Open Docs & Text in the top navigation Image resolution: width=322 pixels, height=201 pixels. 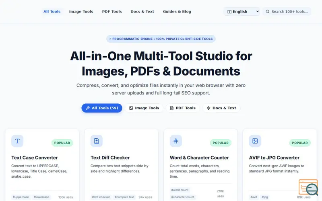142,12
